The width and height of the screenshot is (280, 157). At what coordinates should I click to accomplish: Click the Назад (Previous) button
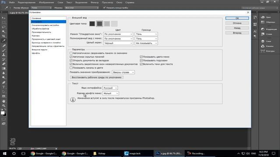click(x=237, y=28)
